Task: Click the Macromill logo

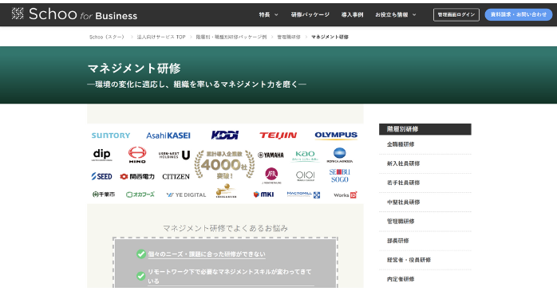Action: tap(303, 195)
